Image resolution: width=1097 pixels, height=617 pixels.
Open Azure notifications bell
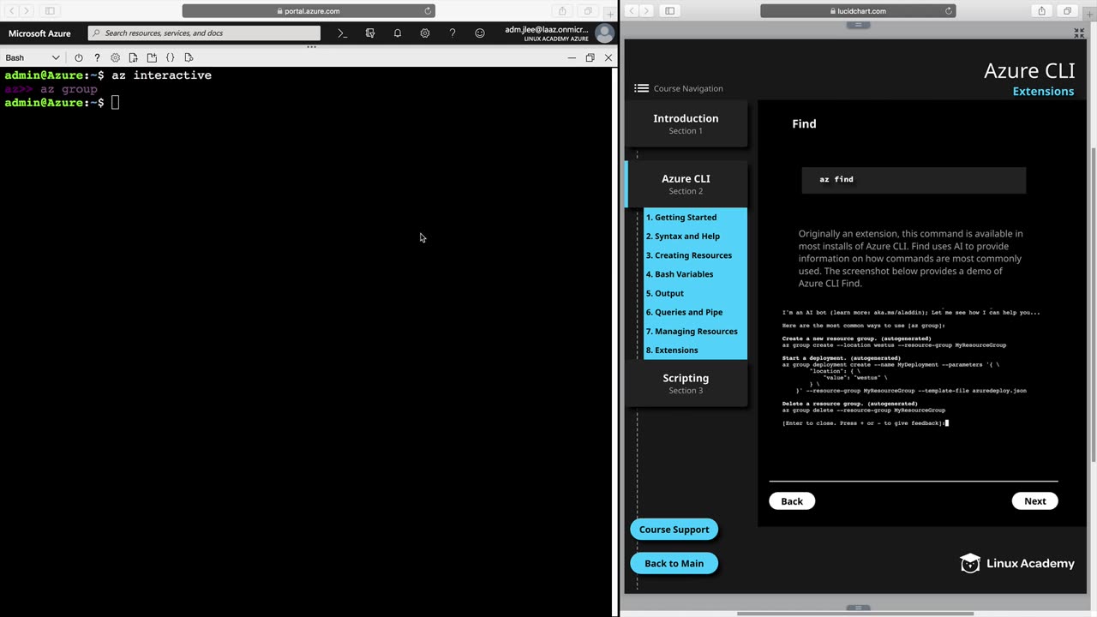(398, 33)
